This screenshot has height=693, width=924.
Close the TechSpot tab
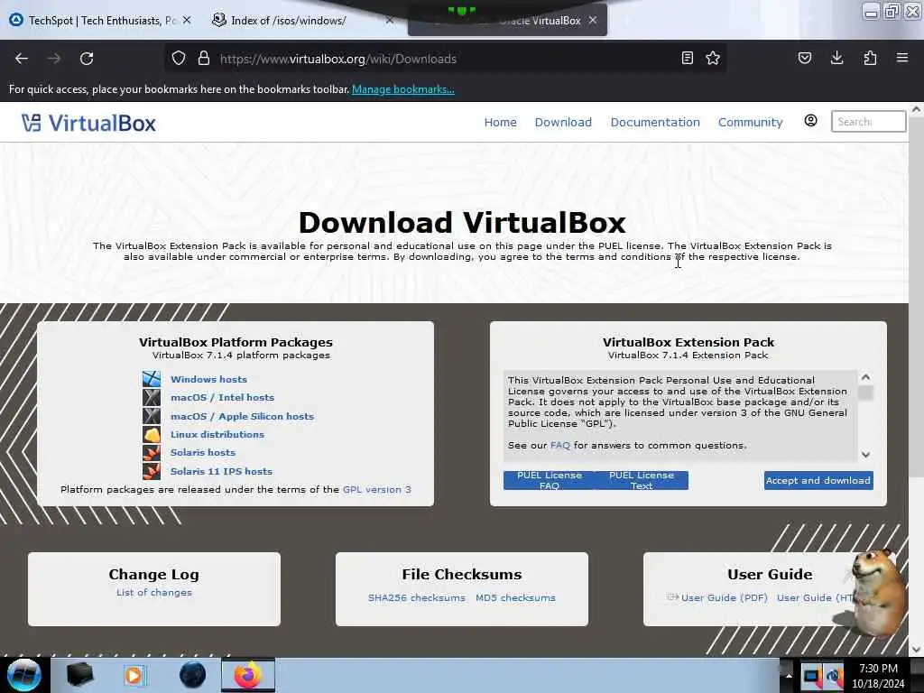187,20
